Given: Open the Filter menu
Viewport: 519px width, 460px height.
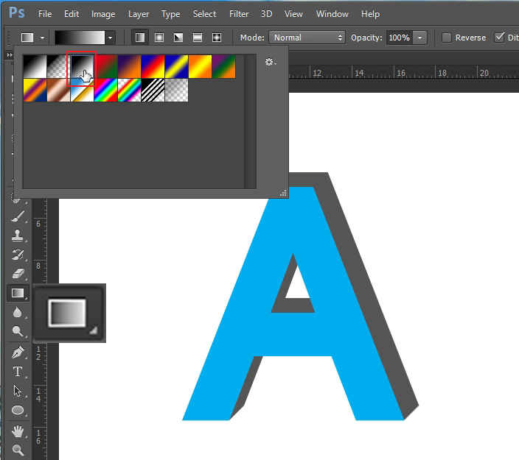Looking at the screenshot, I should click(239, 14).
